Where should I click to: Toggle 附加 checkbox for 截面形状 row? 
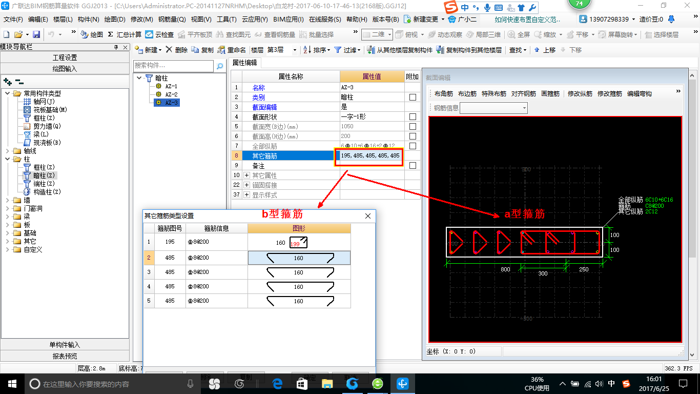click(413, 117)
